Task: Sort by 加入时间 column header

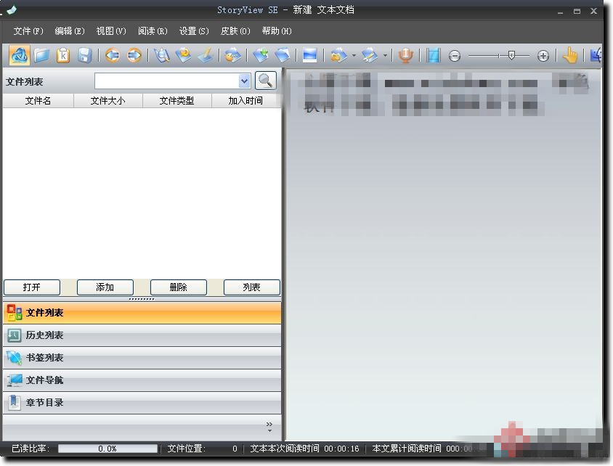Action: pyautogui.click(x=245, y=101)
